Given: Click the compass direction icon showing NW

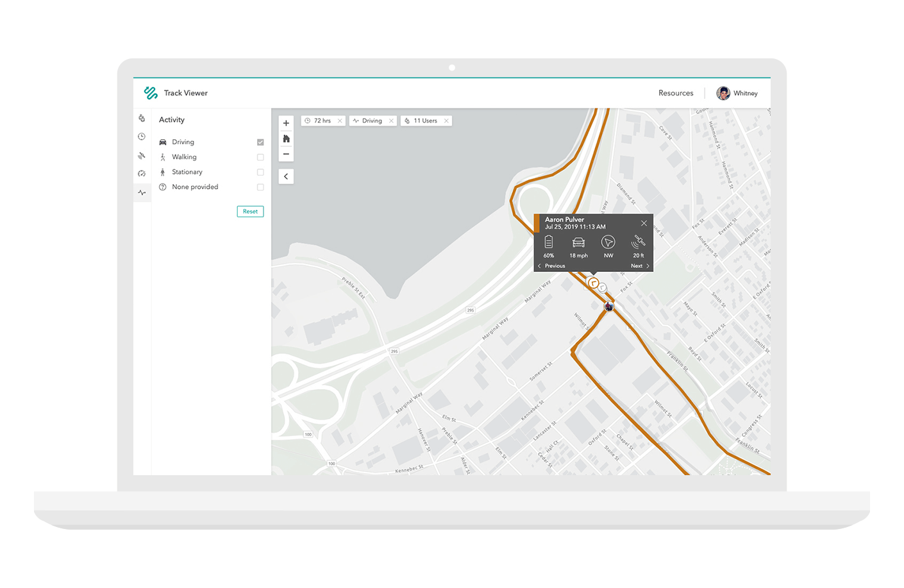Looking at the screenshot, I should pos(608,241).
